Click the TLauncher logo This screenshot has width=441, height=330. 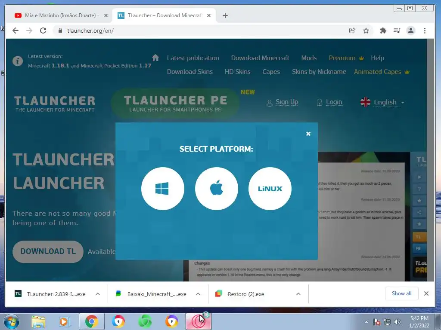pos(55,104)
